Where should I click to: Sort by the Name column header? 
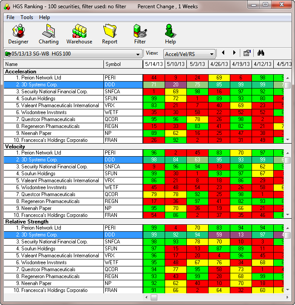coord(53,64)
